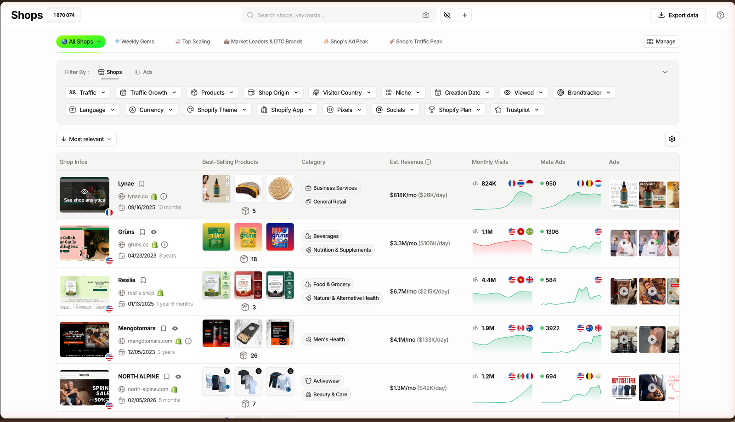Select the Weekly Gems tab
735x422 pixels.
tap(134, 41)
